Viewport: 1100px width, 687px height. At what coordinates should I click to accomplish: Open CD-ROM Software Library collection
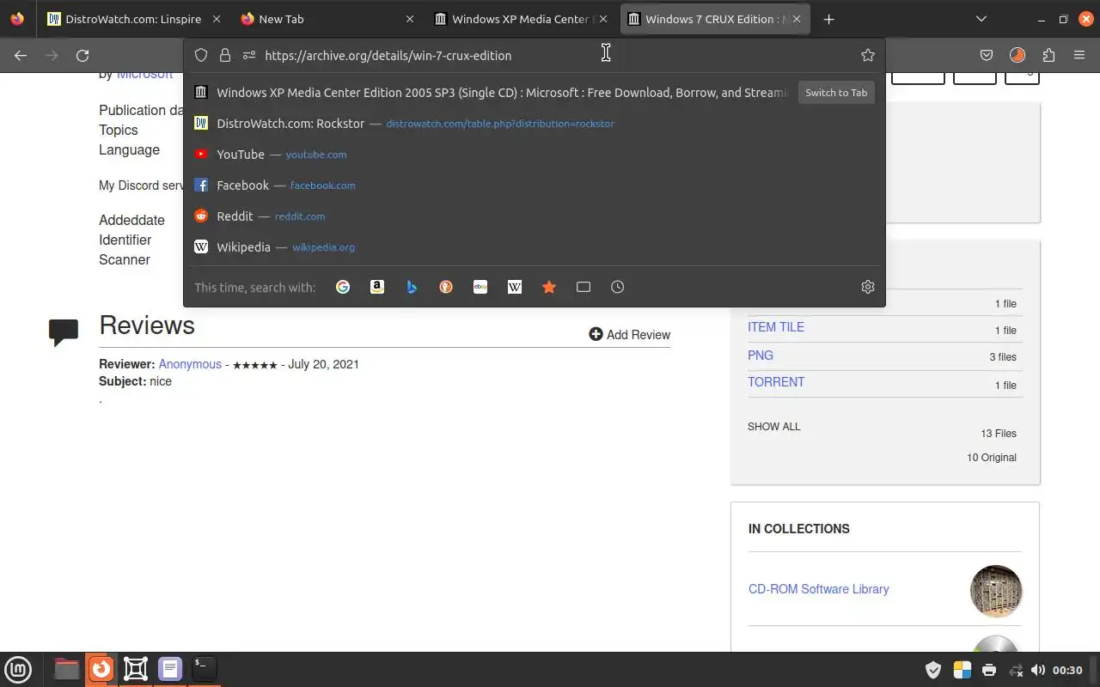(819, 589)
